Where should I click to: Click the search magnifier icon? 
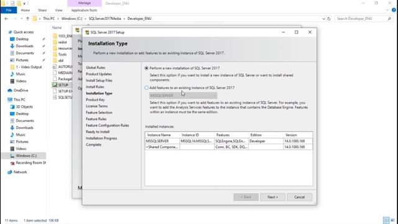click(x=389, y=19)
